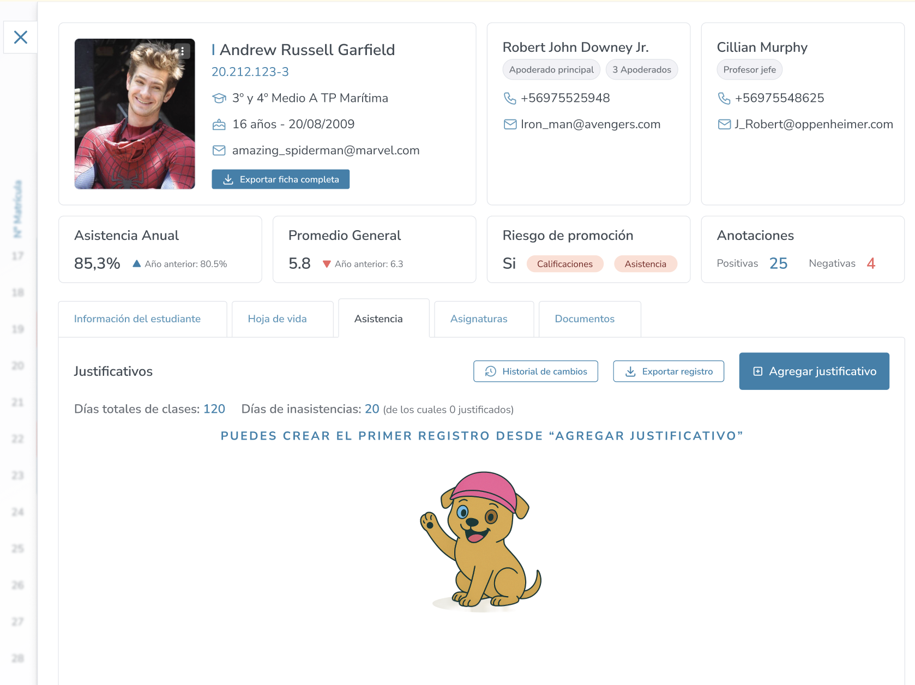Click the student profile photo

pos(135,114)
